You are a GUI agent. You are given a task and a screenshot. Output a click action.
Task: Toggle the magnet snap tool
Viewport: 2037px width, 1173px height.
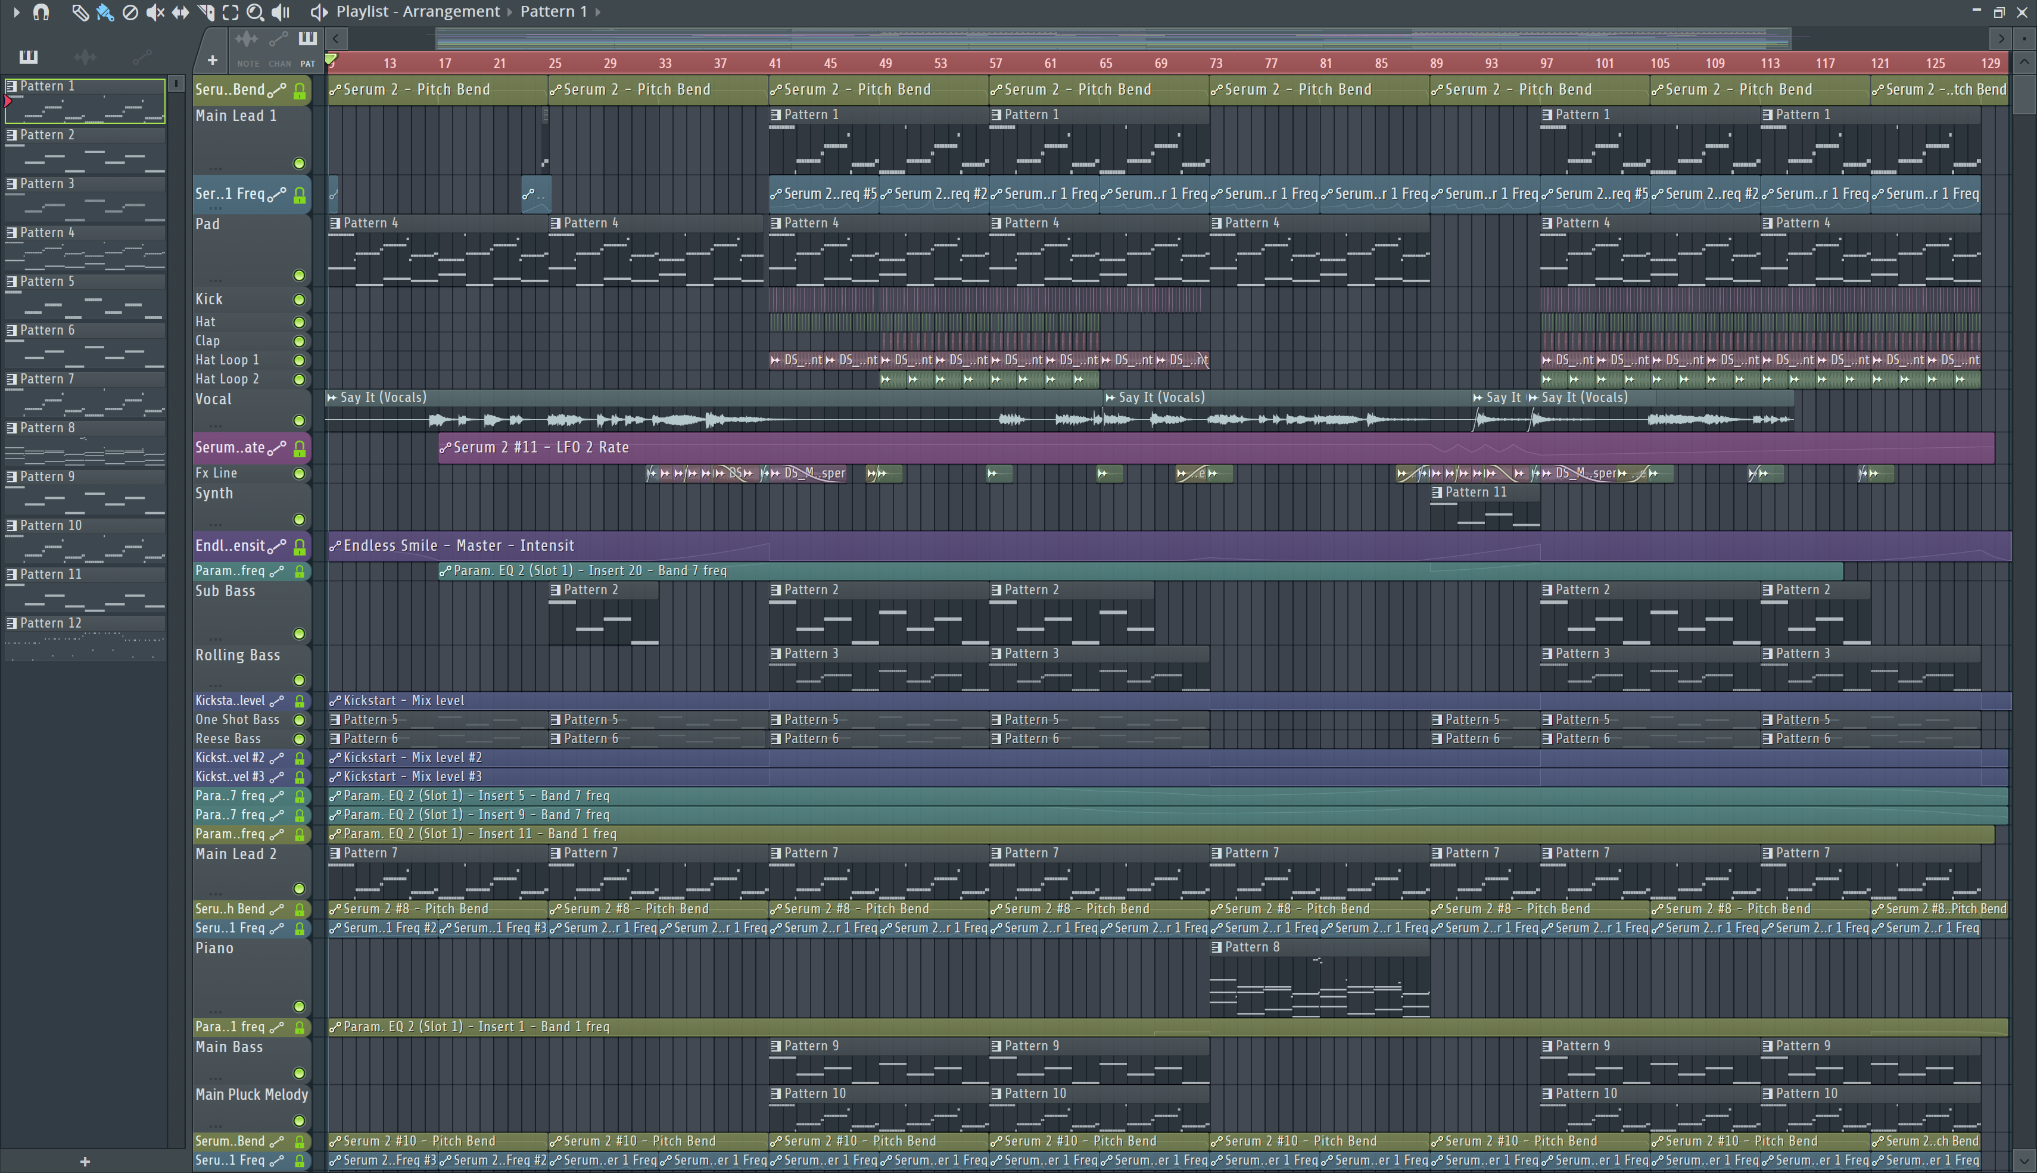click(41, 12)
